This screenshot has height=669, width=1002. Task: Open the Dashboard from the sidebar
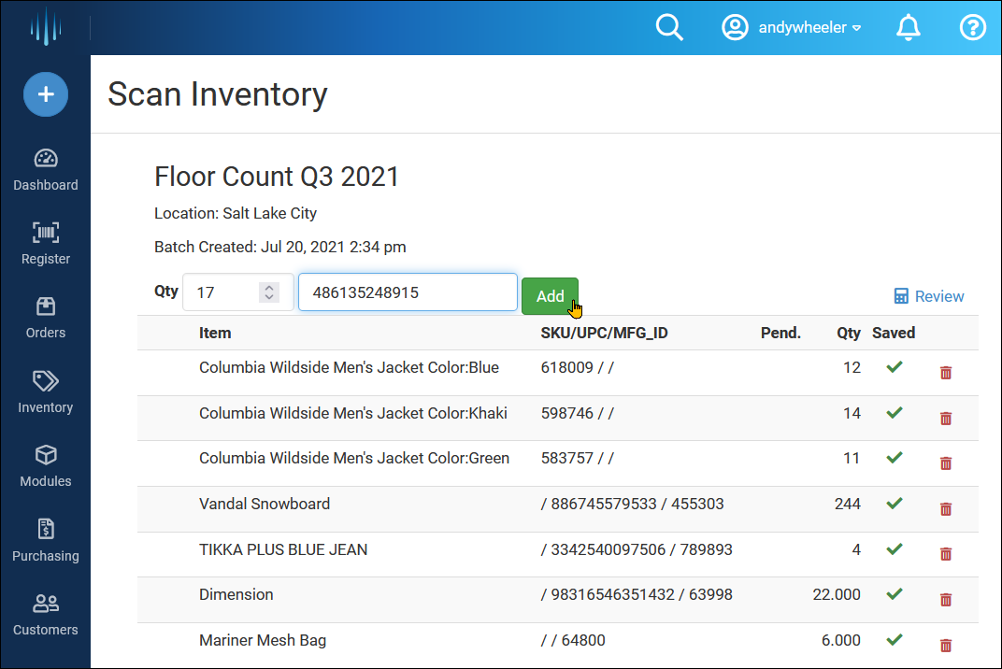(x=45, y=168)
